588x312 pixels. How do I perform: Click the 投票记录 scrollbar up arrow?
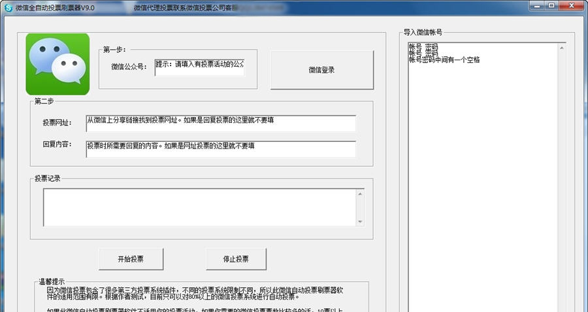tap(360, 194)
